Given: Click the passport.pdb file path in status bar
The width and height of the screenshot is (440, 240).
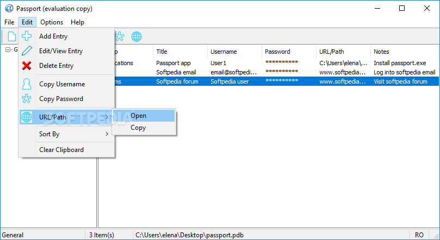Looking at the screenshot, I should [x=189, y=235].
